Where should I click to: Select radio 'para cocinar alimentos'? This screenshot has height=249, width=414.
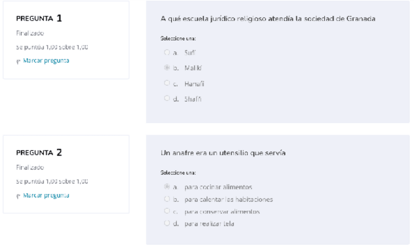pos(167,187)
